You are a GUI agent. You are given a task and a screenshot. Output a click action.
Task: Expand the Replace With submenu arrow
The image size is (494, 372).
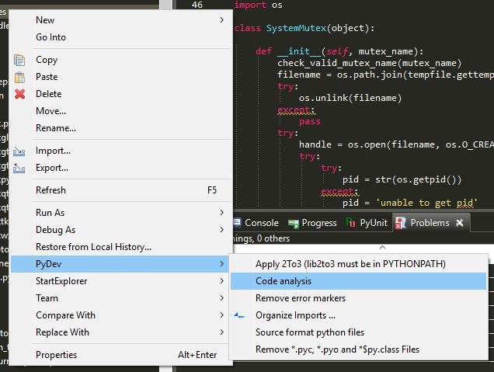point(222,332)
